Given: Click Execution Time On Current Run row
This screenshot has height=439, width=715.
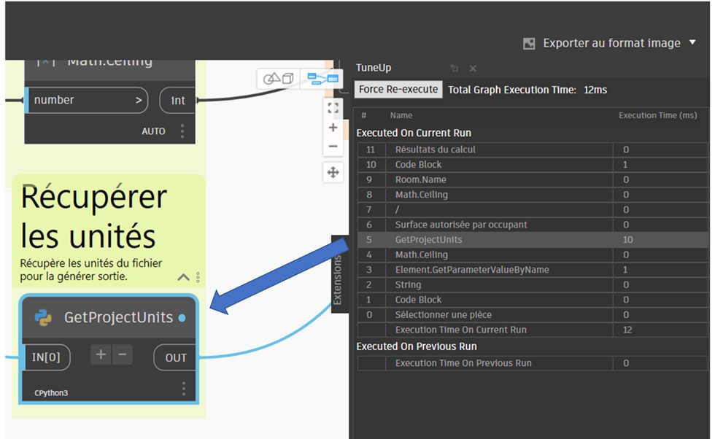Looking at the screenshot, I should pos(532,330).
